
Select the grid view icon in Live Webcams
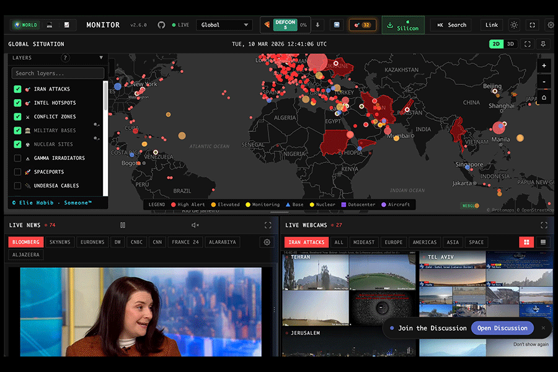point(526,242)
